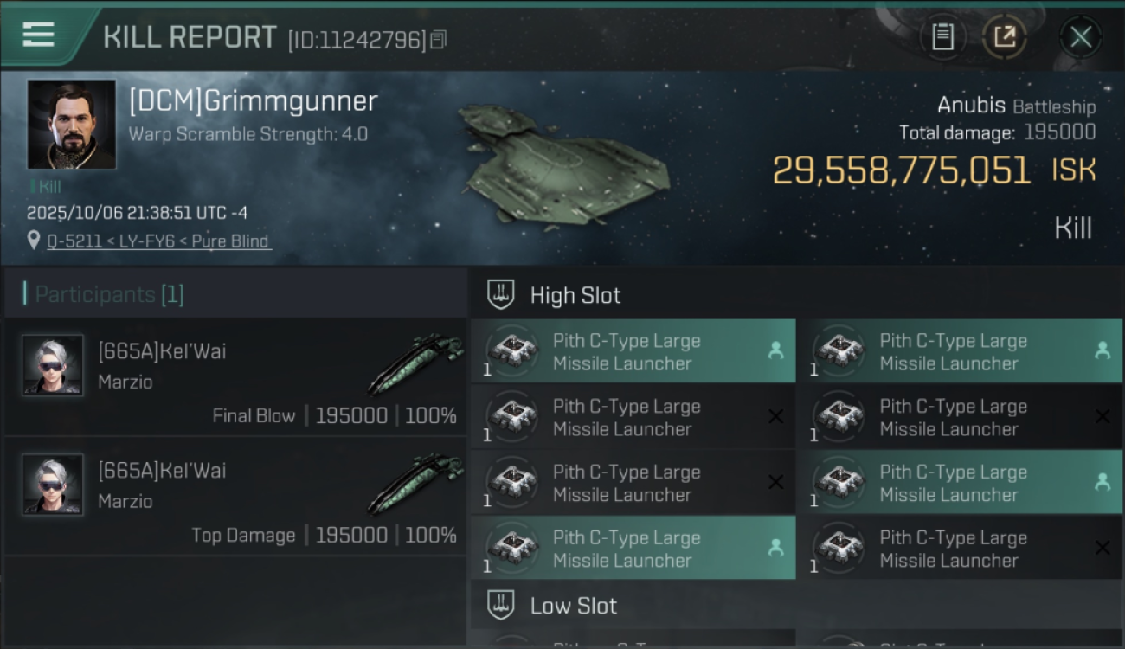Click the Anubis battleship image
Screen dimensions: 1125x649
(562, 166)
